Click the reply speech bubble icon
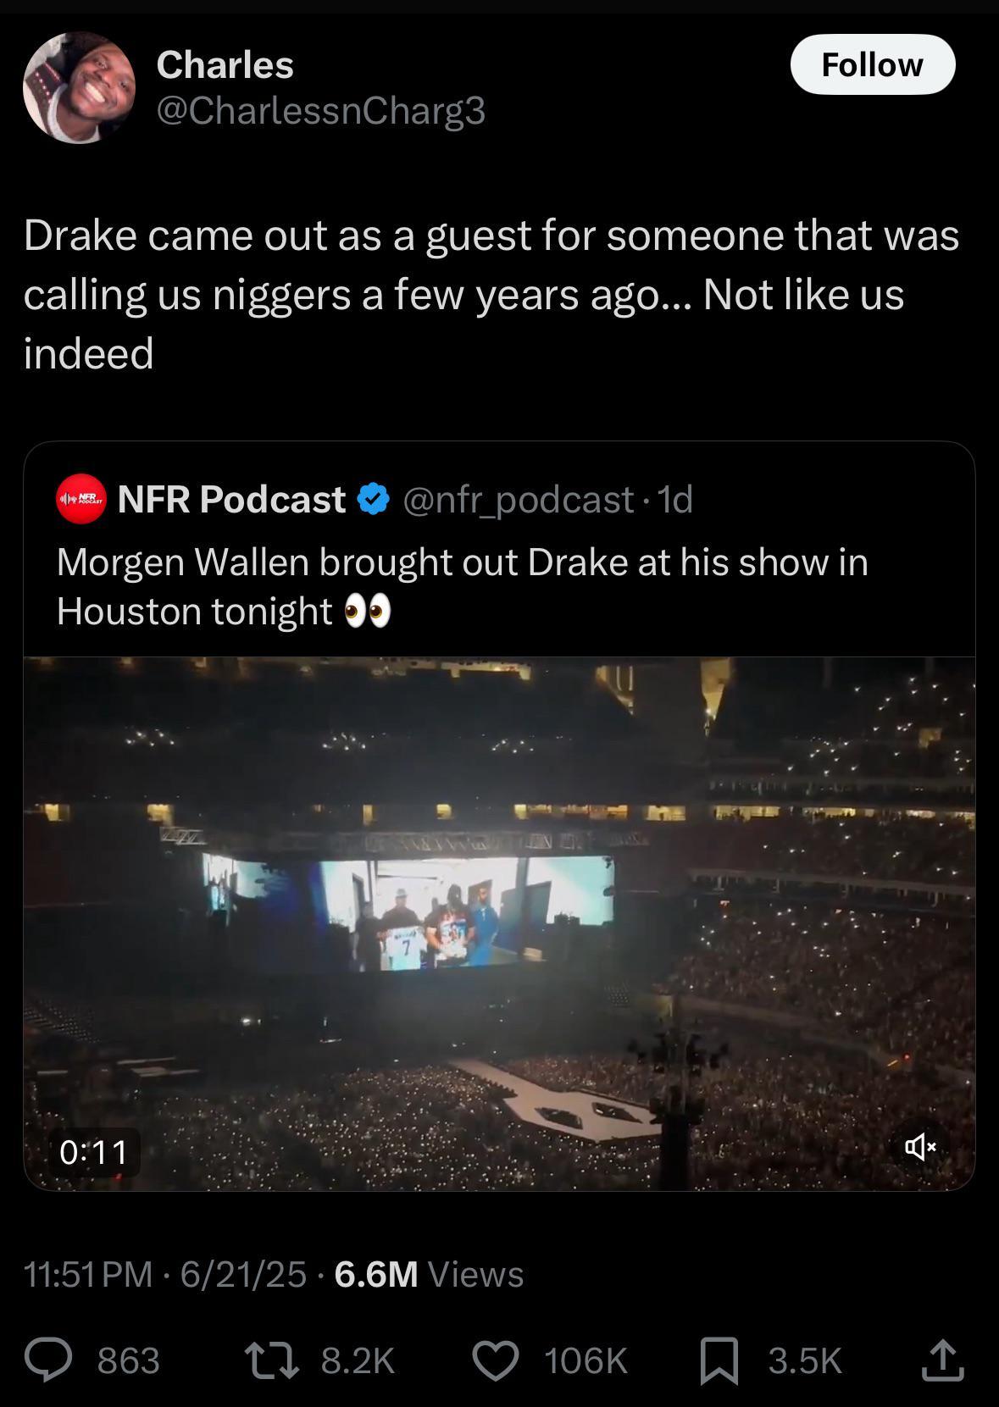Image resolution: width=999 pixels, height=1407 pixels. [x=47, y=1360]
